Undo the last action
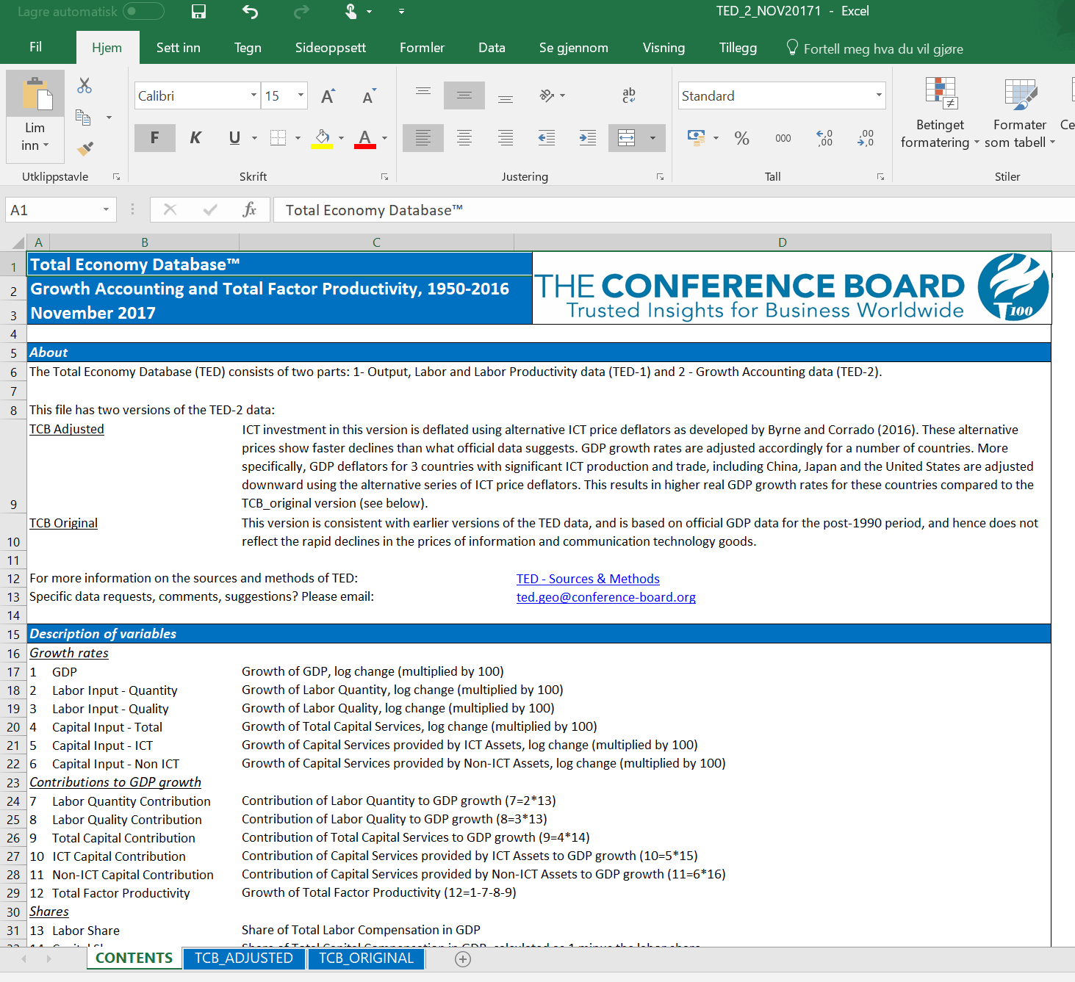The height and width of the screenshot is (982, 1075). click(x=250, y=11)
